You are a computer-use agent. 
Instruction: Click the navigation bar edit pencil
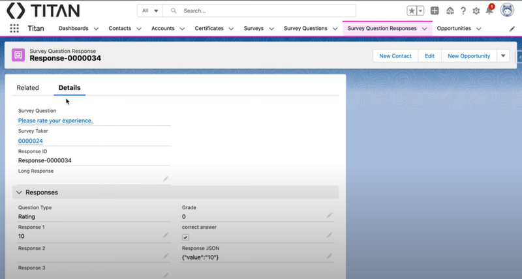coord(512,29)
